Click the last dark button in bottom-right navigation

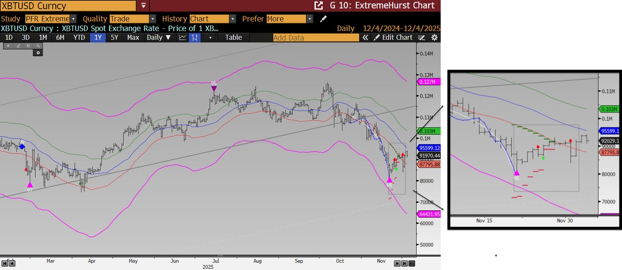coord(412,263)
